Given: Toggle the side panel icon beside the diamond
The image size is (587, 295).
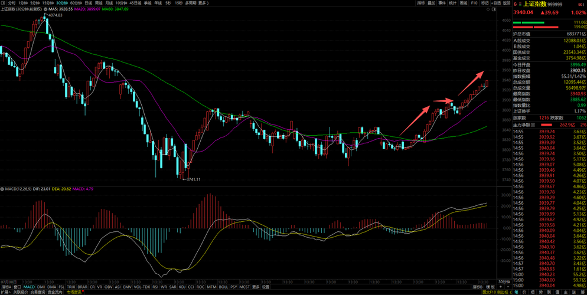Looking at the screenshot, I should tap(494, 9).
